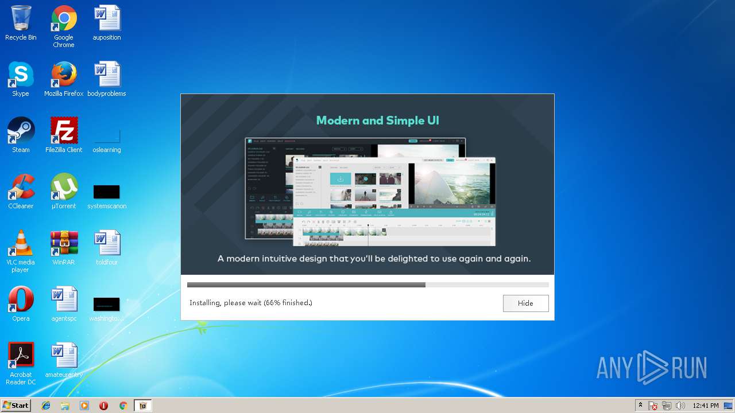Switch to the installer taskbar button
The height and width of the screenshot is (413, 735).
[x=143, y=406]
